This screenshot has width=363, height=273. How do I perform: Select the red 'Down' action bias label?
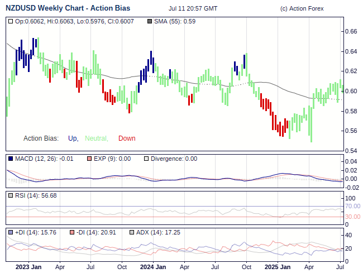click(127, 138)
